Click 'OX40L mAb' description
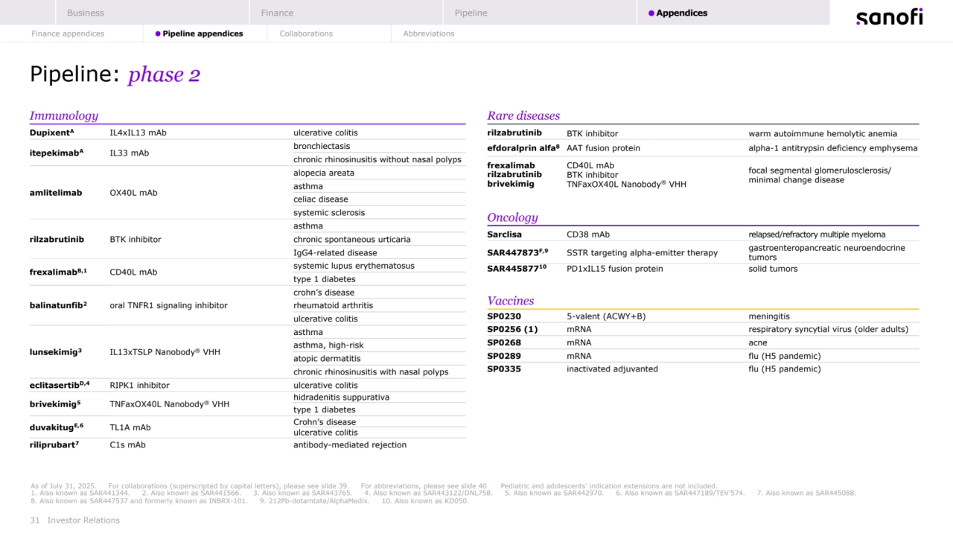 click(133, 193)
